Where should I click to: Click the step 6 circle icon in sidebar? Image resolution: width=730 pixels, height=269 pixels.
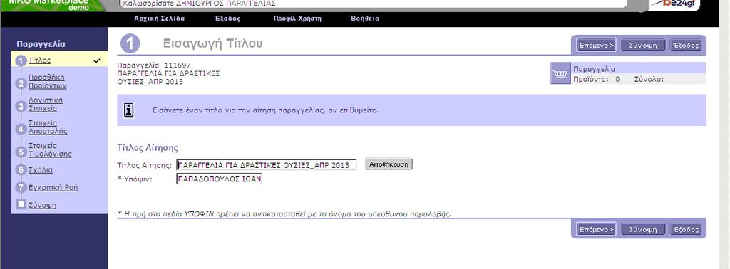(x=21, y=170)
